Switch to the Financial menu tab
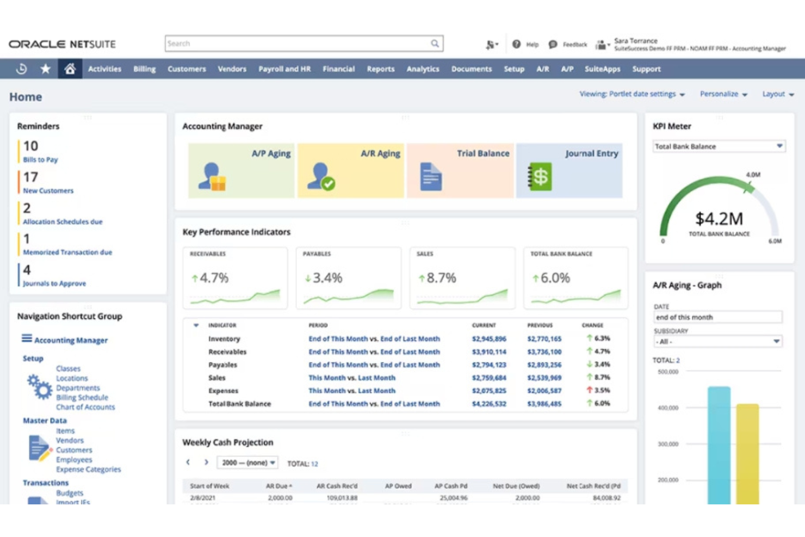 tap(338, 69)
